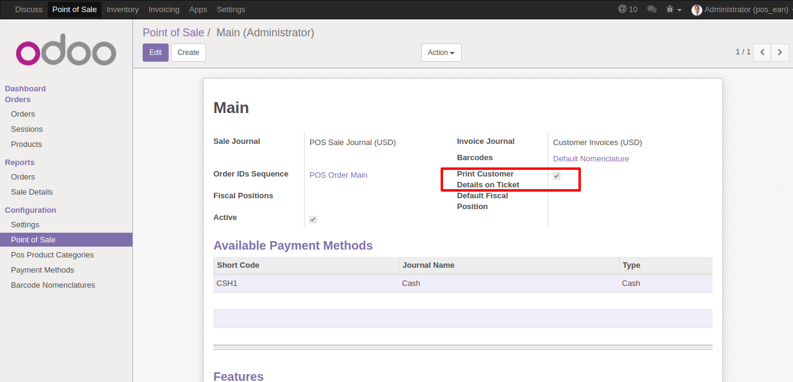The width and height of the screenshot is (793, 382).
Task: Go to Point of Sale breadcrumb
Action: [173, 33]
